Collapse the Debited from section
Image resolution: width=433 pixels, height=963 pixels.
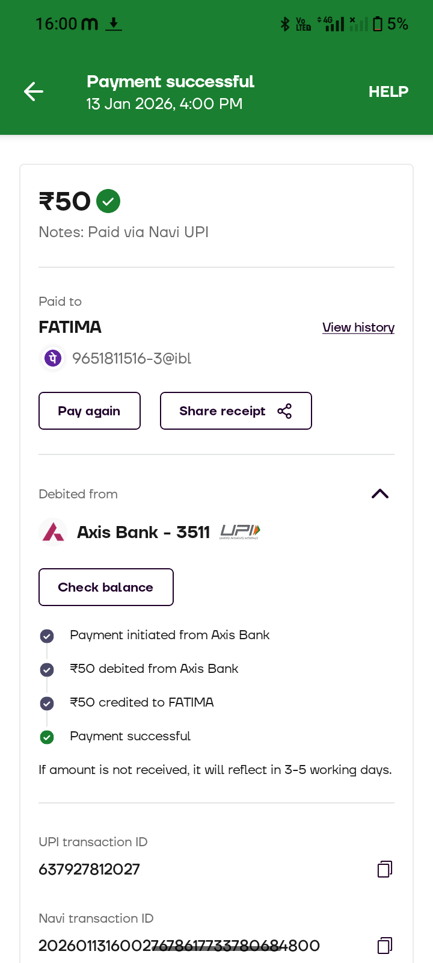(380, 494)
